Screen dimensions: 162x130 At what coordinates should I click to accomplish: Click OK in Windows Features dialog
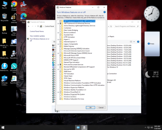[90, 108]
